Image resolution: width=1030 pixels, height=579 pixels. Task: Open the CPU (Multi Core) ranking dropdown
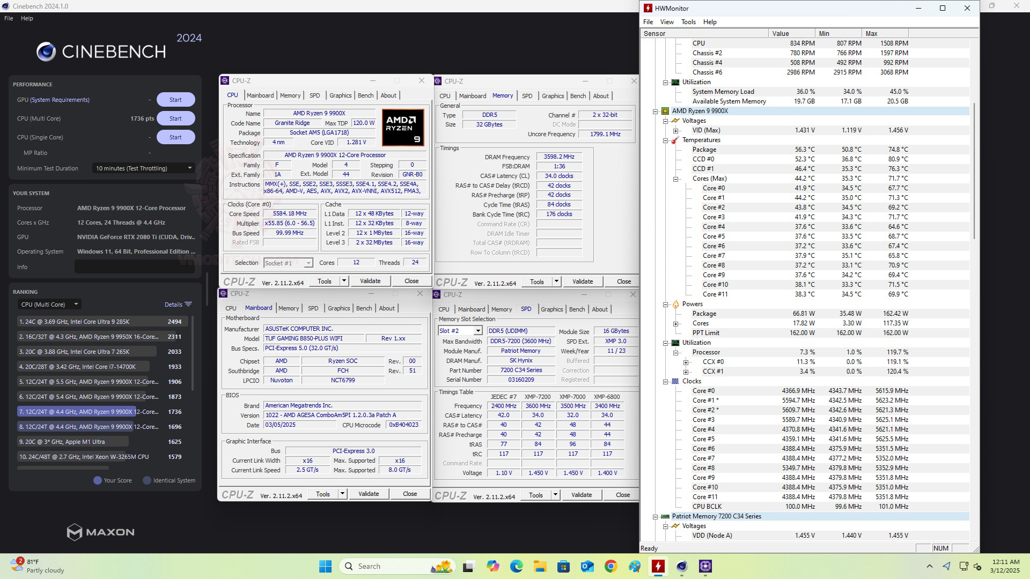49,305
